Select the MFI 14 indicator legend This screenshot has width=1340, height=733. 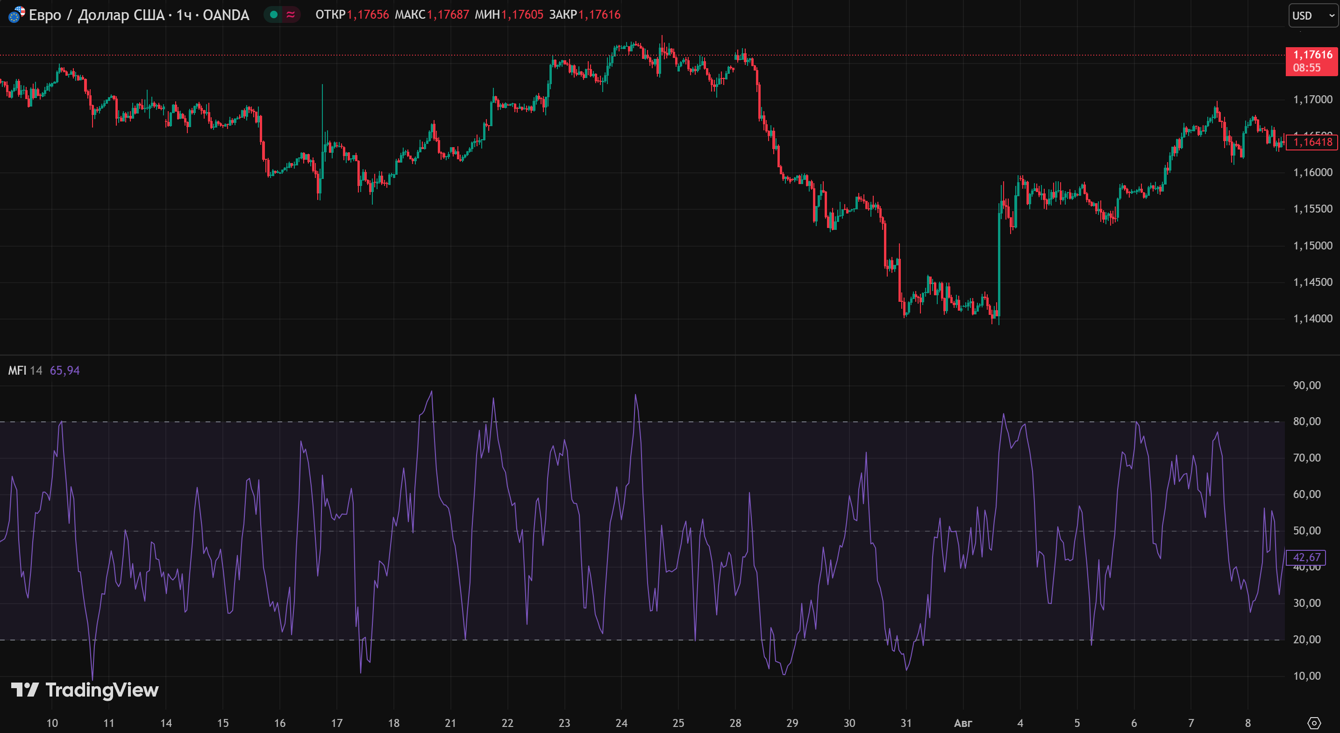(24, 370)
